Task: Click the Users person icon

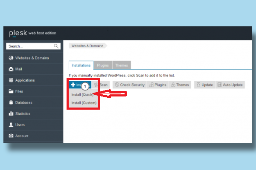Action: [x=11, y=125]
